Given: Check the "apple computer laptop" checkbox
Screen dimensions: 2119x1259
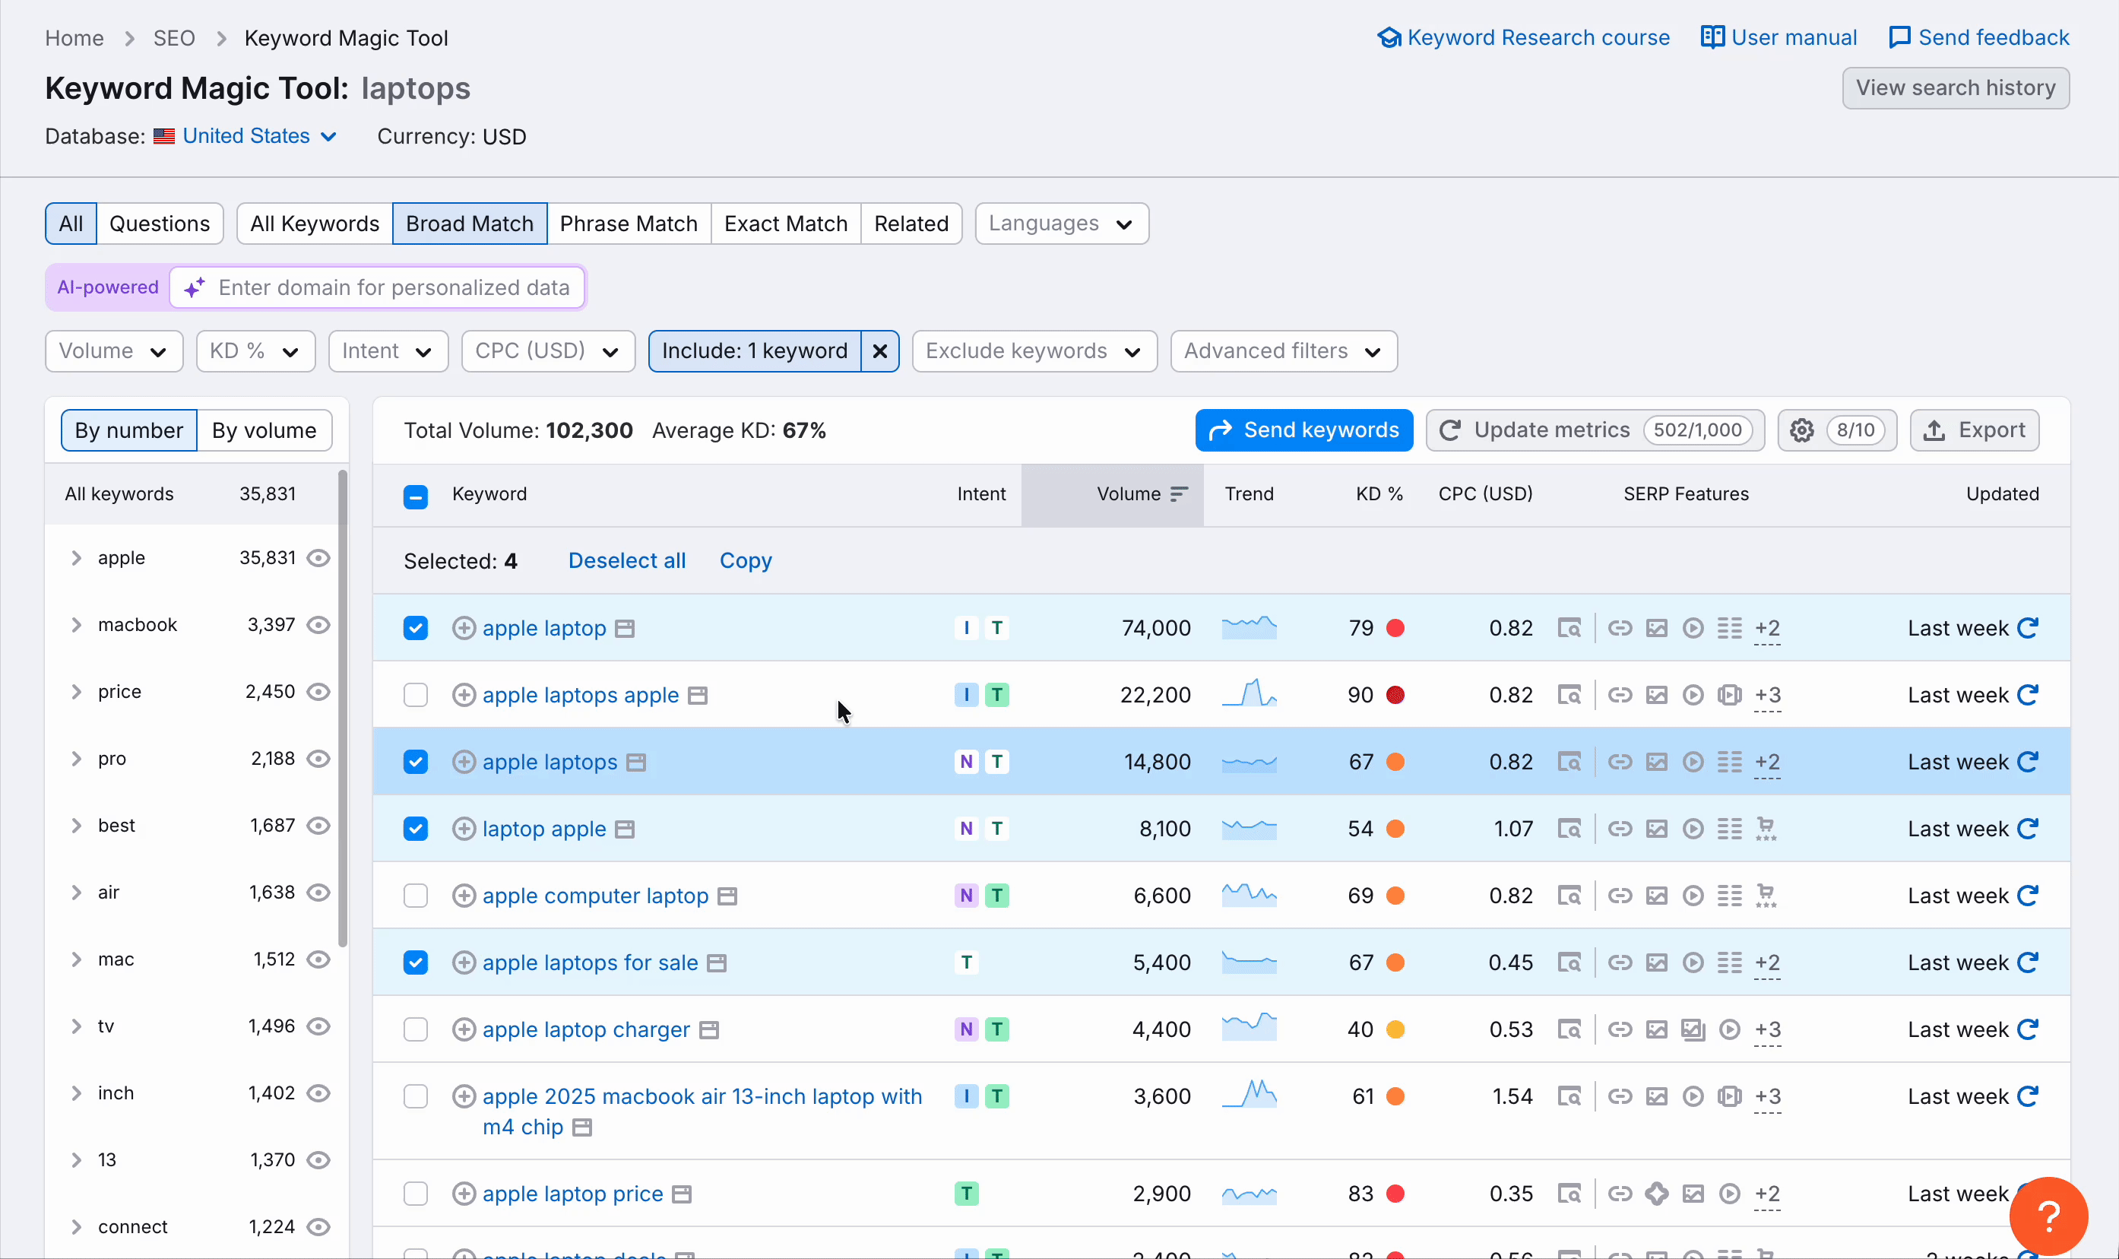Looking at the screenshot, I should point(416,895).
